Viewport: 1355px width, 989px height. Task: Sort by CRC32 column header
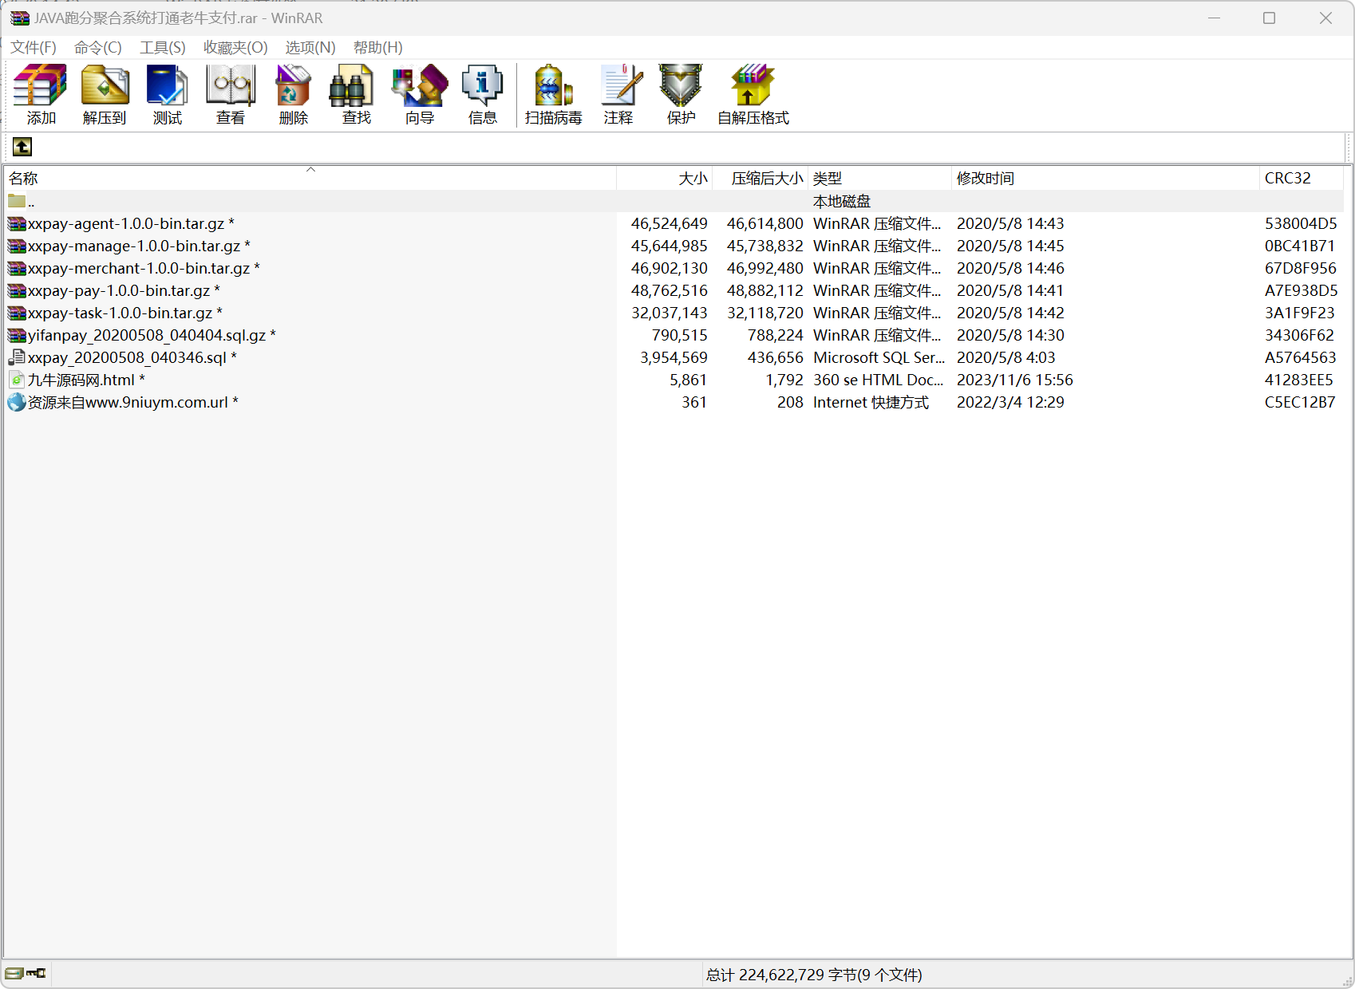tap(1301, 178)
